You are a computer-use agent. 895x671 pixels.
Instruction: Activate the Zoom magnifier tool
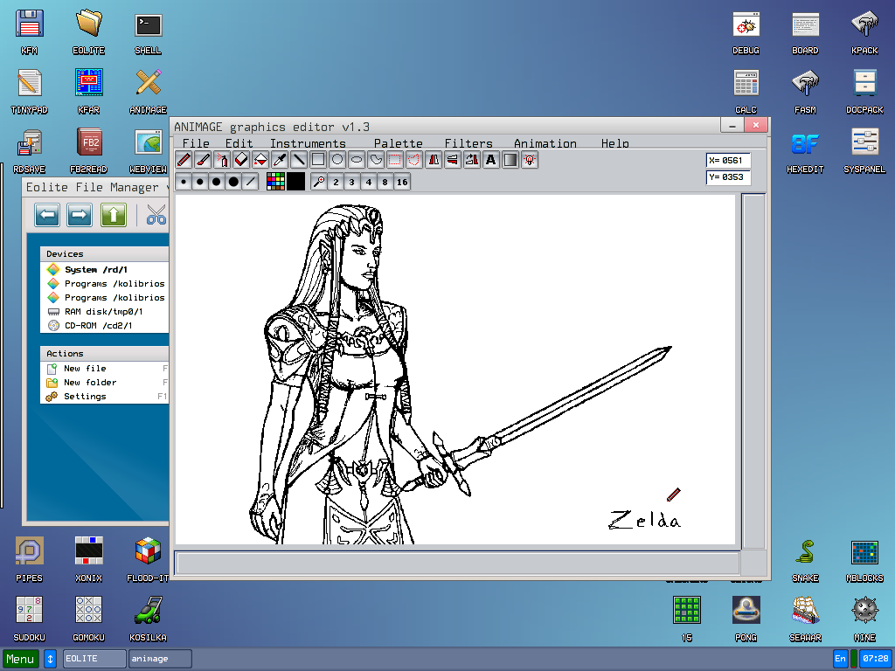click(x=317, y=181)
